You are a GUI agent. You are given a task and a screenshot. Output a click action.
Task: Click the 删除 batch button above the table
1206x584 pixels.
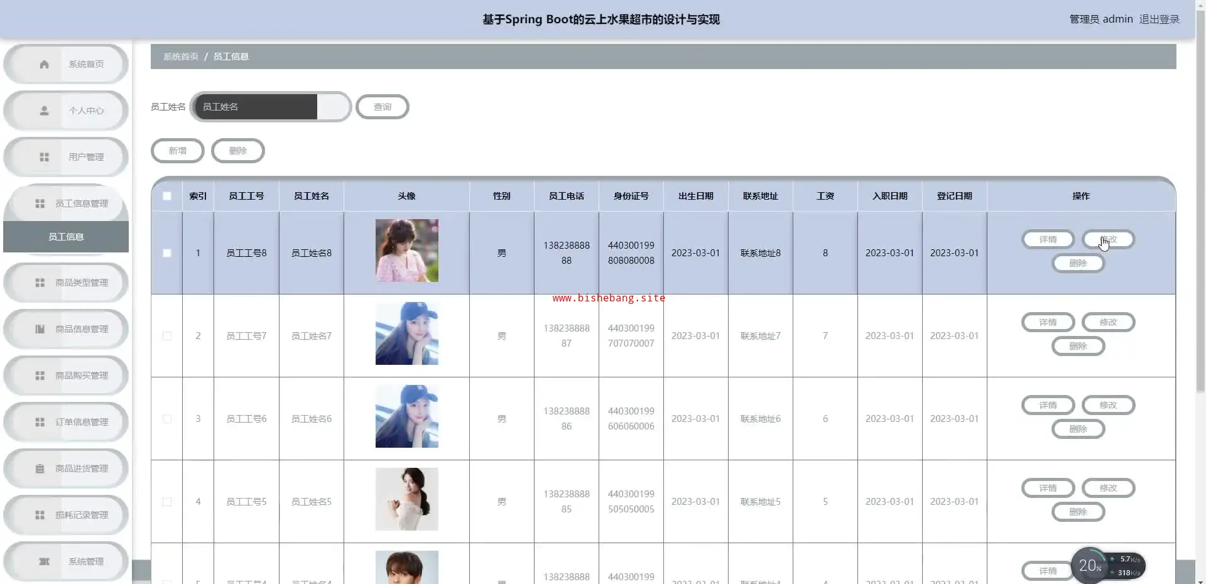pos(238,151)
